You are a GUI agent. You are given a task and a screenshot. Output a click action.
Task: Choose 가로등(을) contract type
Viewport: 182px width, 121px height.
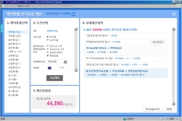tap(13, 83)
